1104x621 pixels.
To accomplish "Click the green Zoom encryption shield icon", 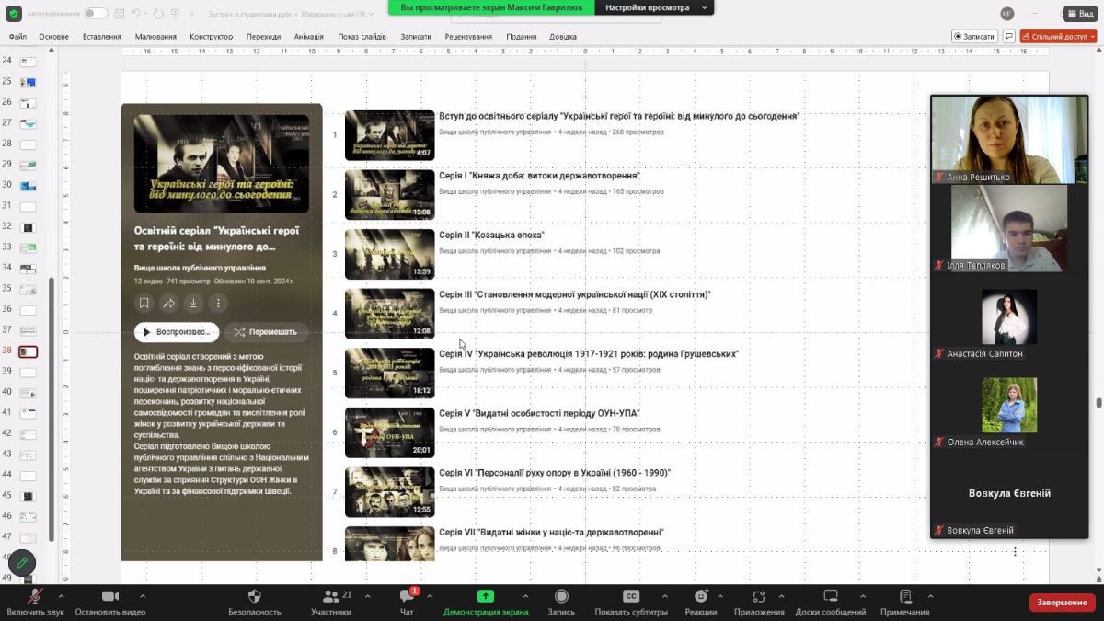I will coord(14,14).
